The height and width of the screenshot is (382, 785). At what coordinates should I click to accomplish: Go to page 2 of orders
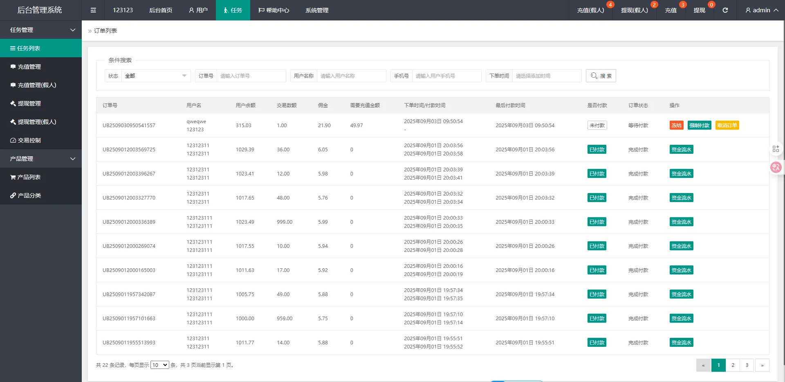[733, 365]
